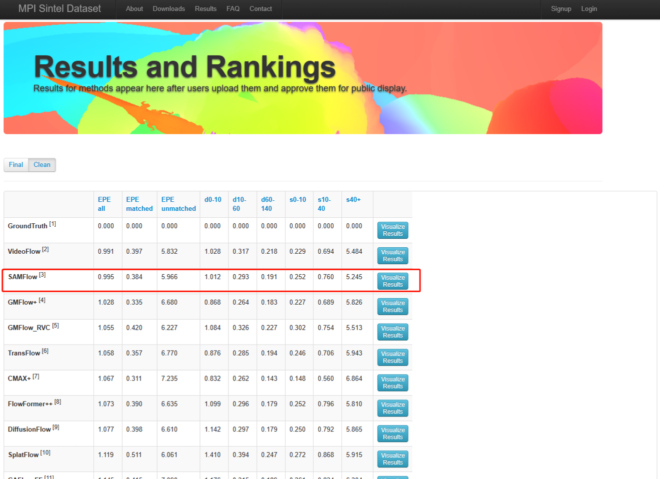This screenshot has height=479, width=660.
Task: Click the Signup link
Action: 560,9
